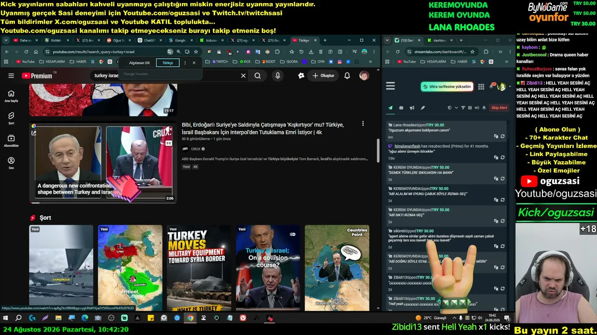Bookmark streamlabs.com page with the star
The width and height of the screenshot is (597, 335).
[x=472, y=52]
